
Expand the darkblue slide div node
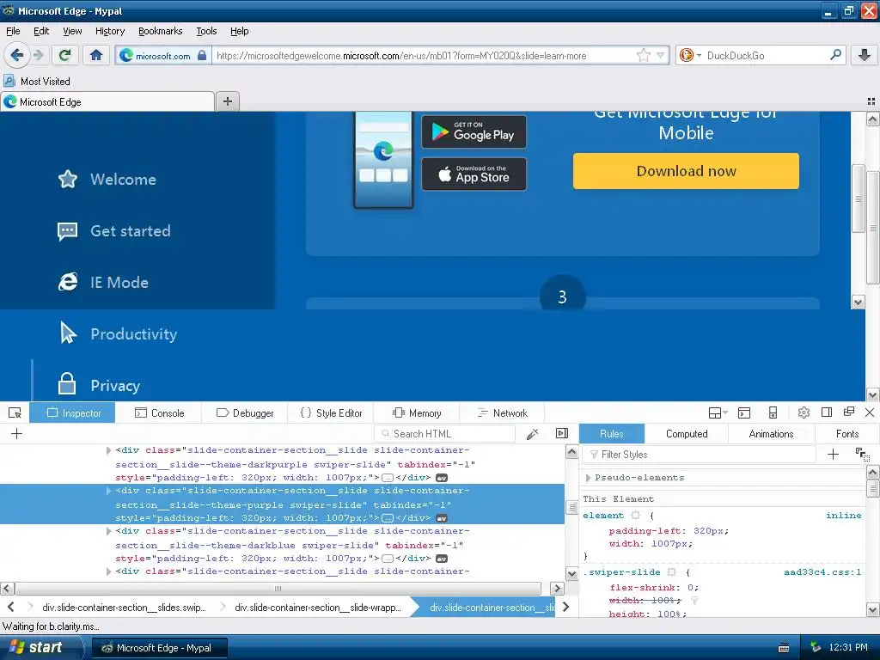coord(109,531)
